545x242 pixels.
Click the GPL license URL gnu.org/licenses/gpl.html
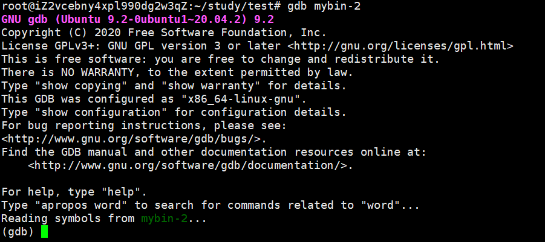400,46
